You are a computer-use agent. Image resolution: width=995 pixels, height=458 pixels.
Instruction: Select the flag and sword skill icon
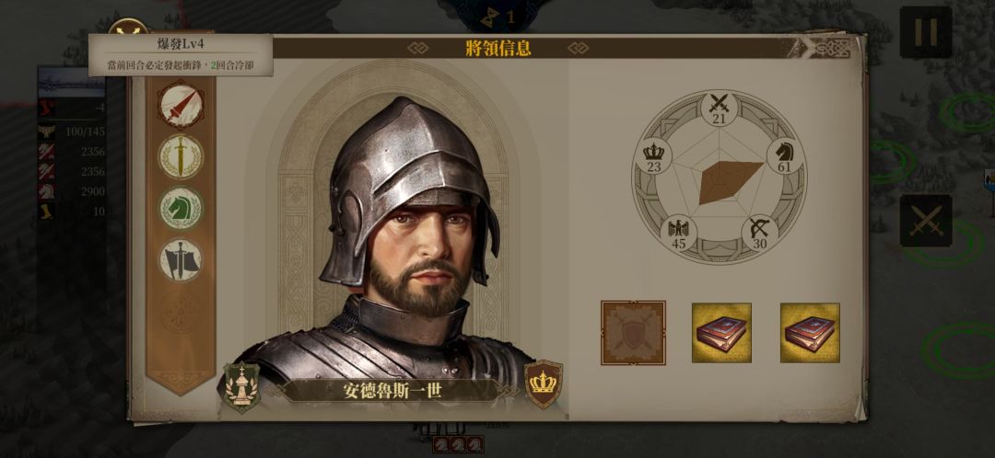tap(181, 259)
